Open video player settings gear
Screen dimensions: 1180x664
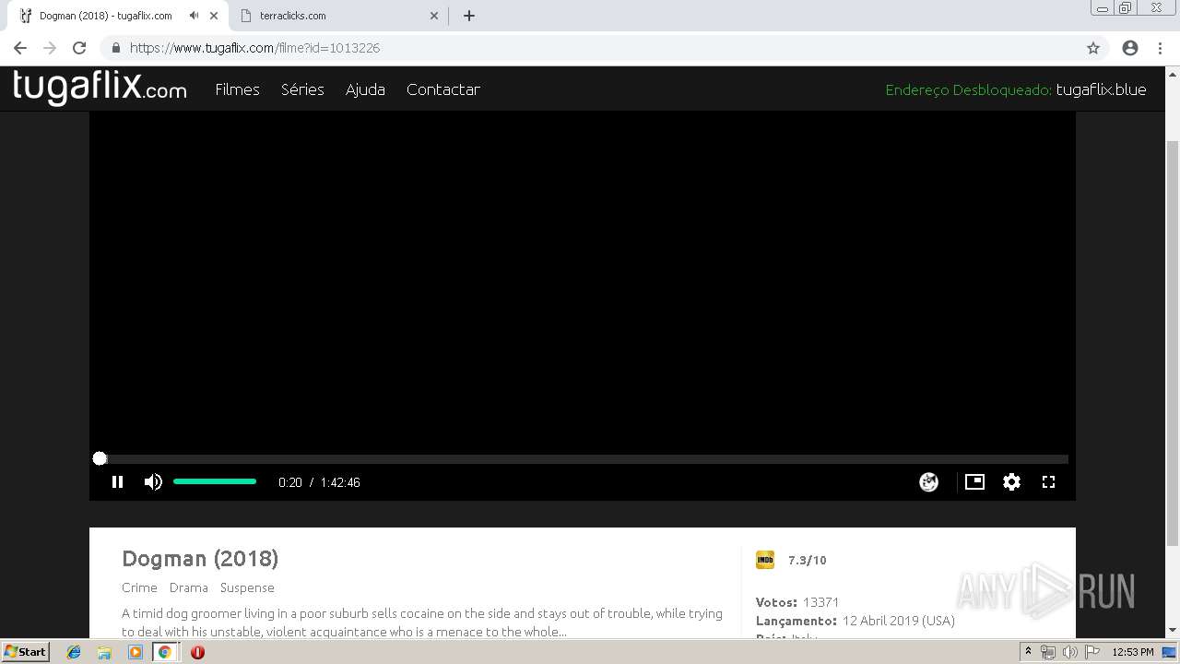coord(1011,481)
